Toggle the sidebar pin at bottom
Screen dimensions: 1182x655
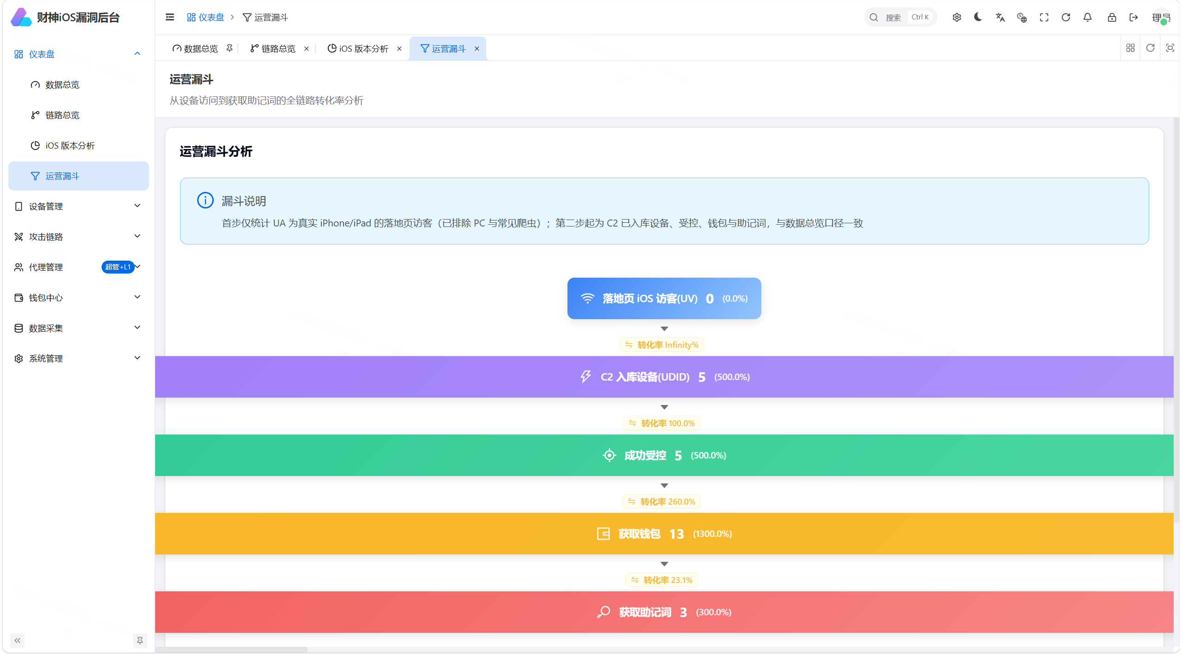(140, 640)
